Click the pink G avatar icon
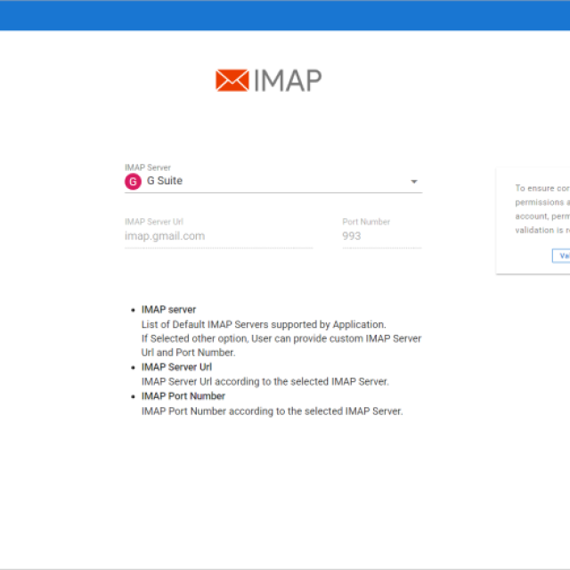 [133, 182]
